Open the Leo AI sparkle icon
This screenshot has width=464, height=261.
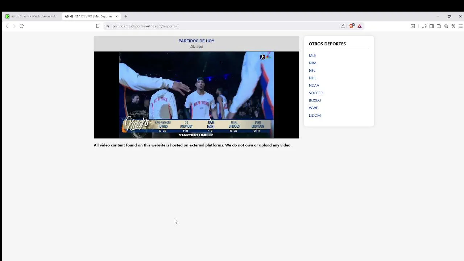[446, 26]
